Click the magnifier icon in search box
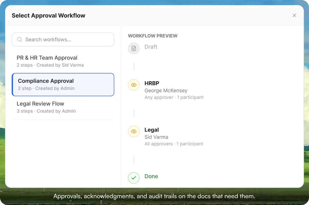 pos(19,39)
